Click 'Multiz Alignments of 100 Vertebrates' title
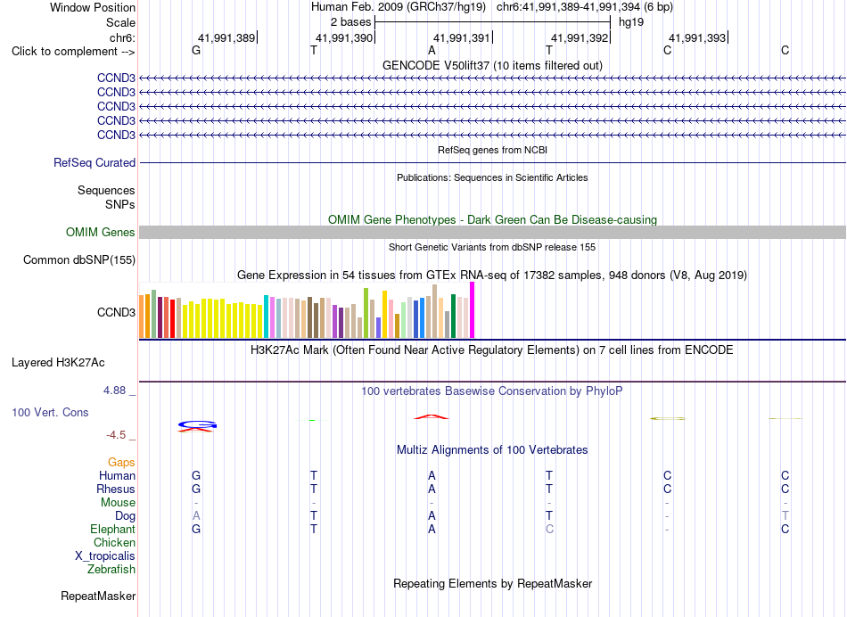 pos(492,449)
